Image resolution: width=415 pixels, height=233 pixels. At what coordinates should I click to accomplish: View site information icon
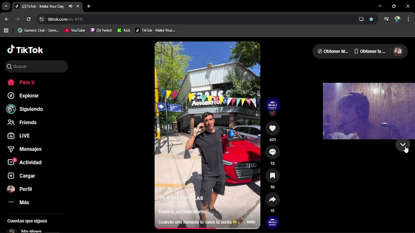pyautogui.click(x=41, y=19)
